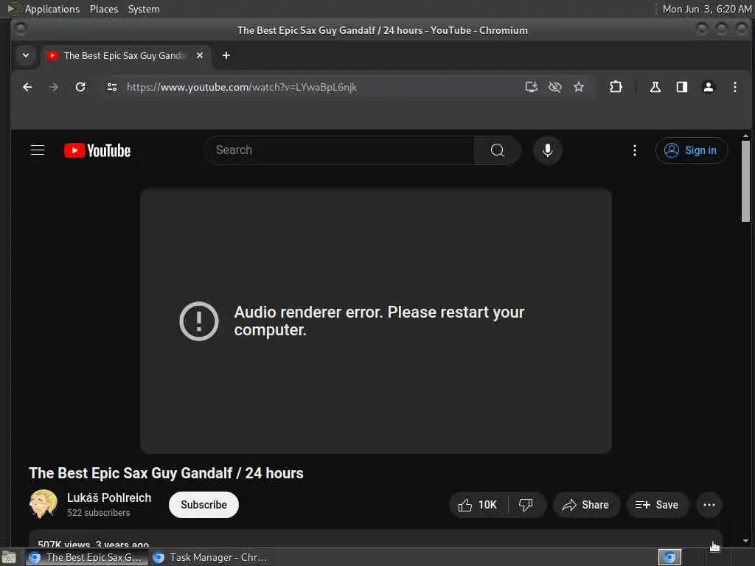The width and height of the screenshot is (755, 566).
Task: Click the YouTube logo
Action: tap(97, 150)
